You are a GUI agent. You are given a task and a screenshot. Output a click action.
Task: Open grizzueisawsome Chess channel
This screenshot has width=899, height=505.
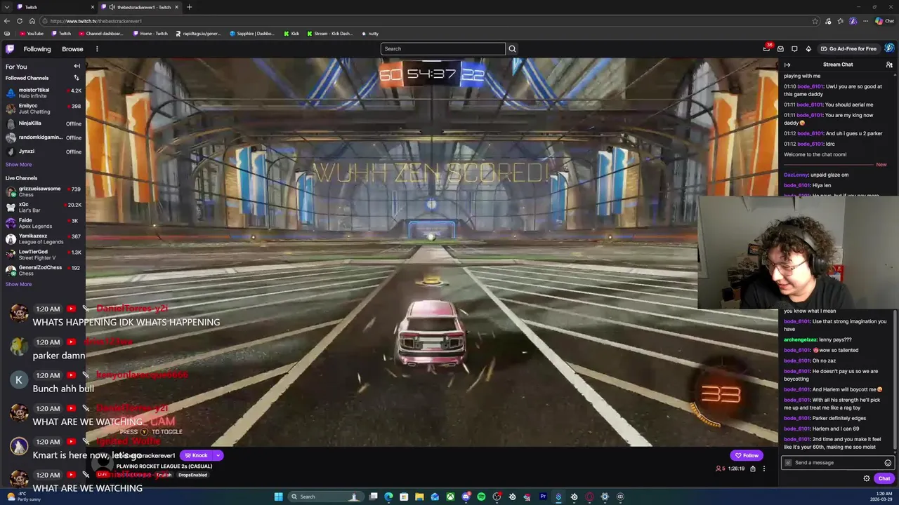click(43, 191)
